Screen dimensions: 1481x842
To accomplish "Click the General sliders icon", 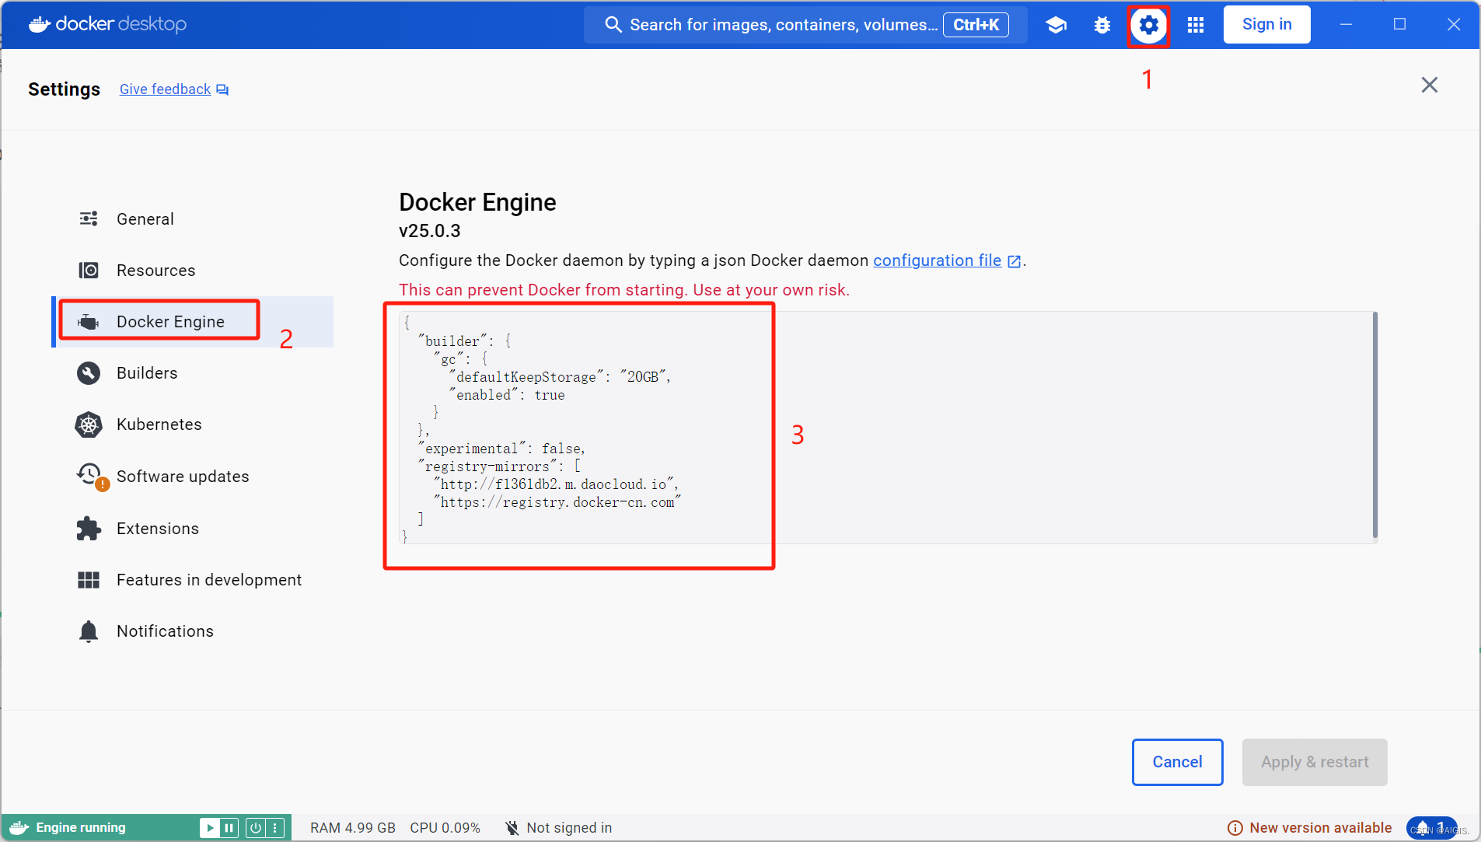I will [x=89, y=218].
